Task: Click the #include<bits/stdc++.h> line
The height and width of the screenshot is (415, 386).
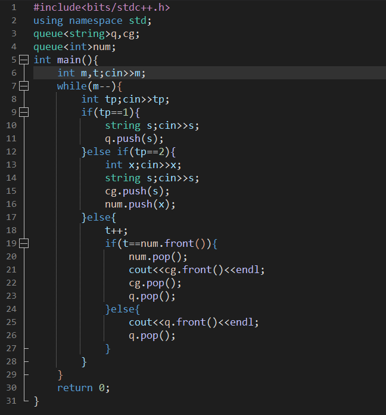Action: pos(101,7)
